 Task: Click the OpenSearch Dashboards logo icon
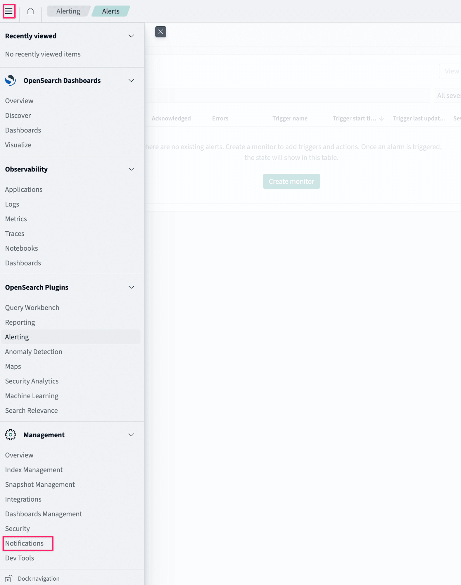(x=11, y=80)
